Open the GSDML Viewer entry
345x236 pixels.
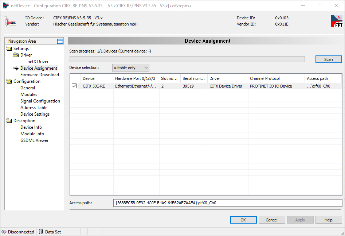click(34, 140)
